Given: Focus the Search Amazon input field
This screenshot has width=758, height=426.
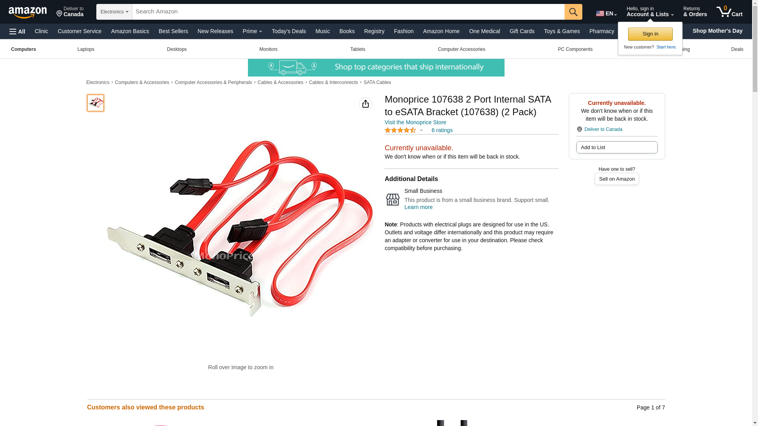Looking at the screenshot, I should 348,12.
